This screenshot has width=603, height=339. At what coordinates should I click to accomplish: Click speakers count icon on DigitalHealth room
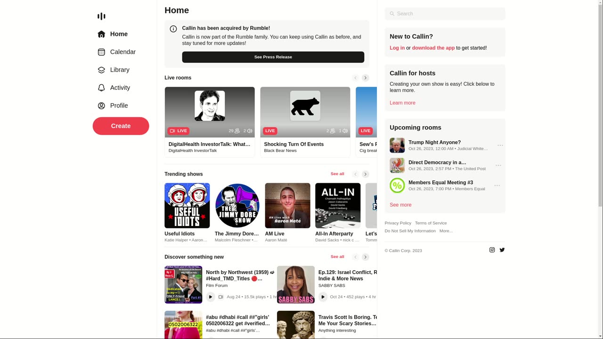coord(250,131)
